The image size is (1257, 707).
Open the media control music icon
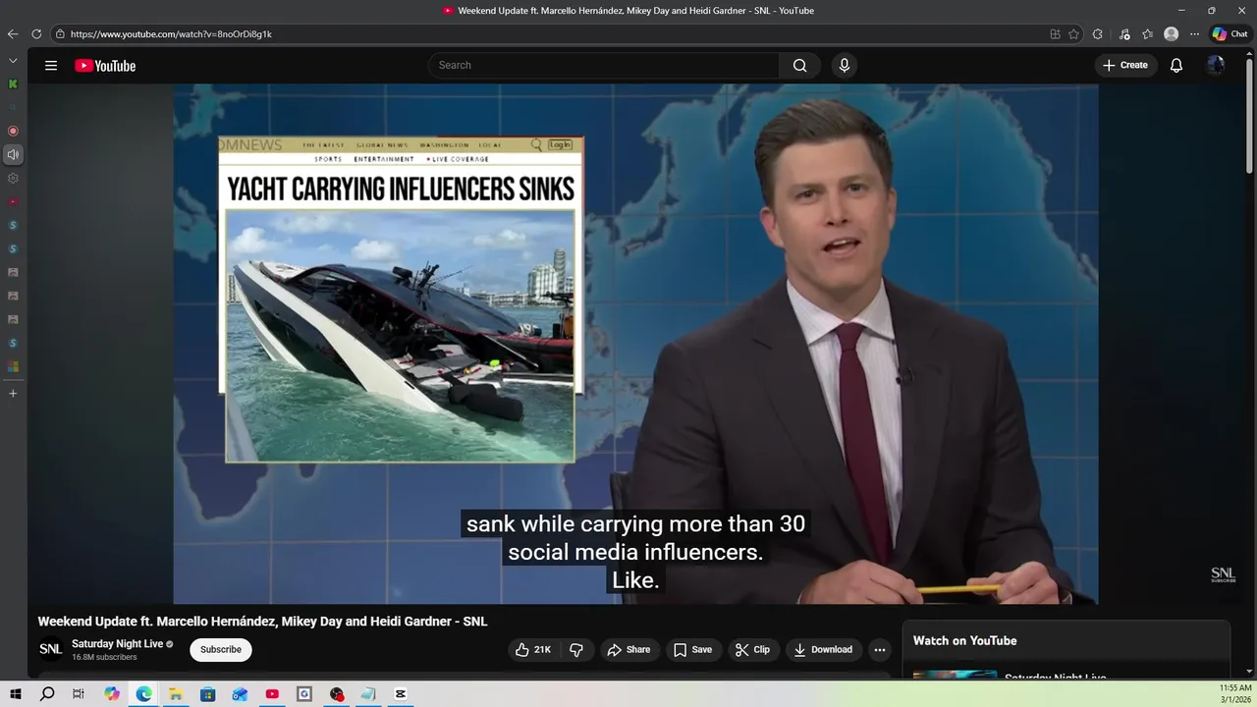tap(1124, 33)
